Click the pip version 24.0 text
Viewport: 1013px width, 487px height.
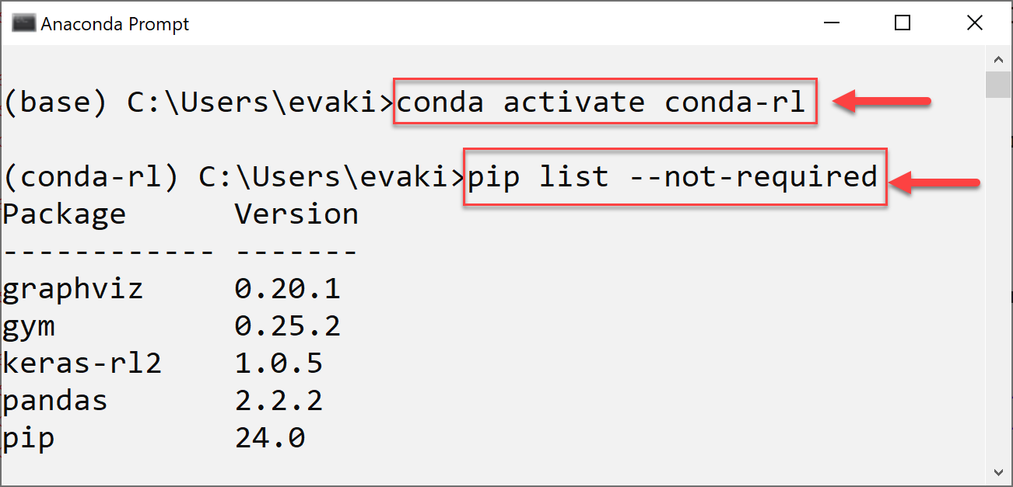point(270,439)
